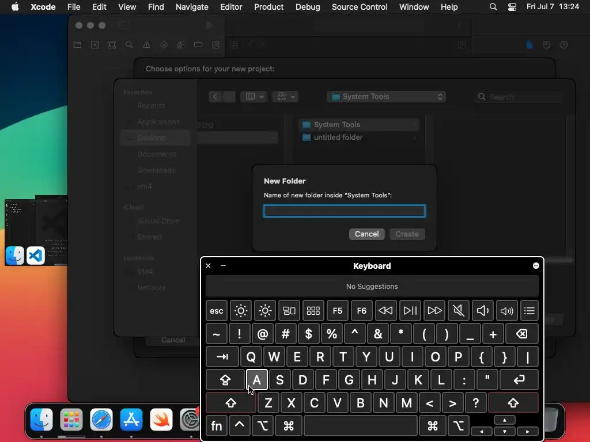Toggle the left option key
The height and width of the screenshot is (442, 590).
(263, 426)
